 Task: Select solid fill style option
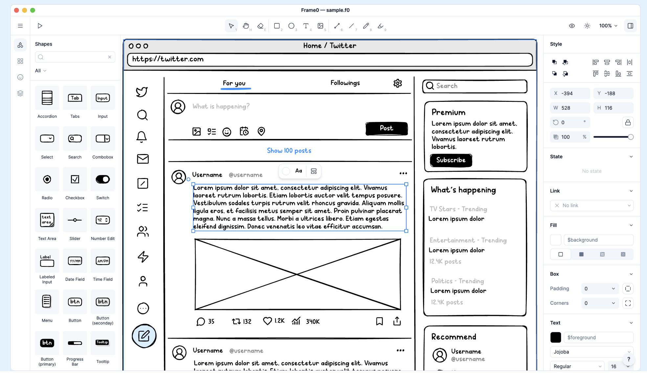tap(581, 254)
